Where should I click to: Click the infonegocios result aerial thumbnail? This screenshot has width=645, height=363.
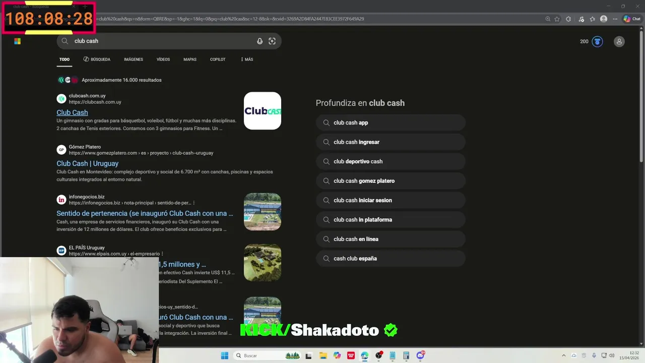263,212
